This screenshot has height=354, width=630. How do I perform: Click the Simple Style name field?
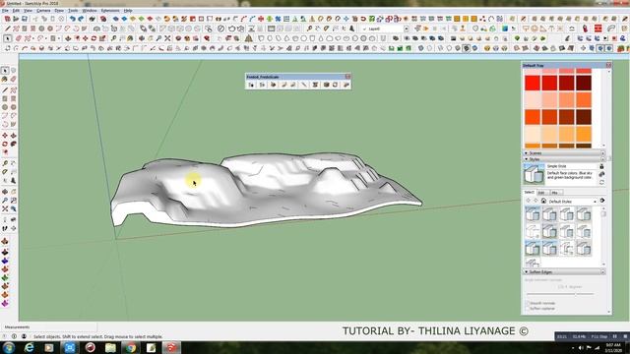coord(572,166)
